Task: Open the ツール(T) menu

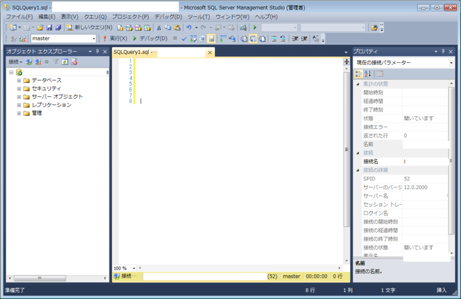Action: pyautogui.click(x=199, y=17)
